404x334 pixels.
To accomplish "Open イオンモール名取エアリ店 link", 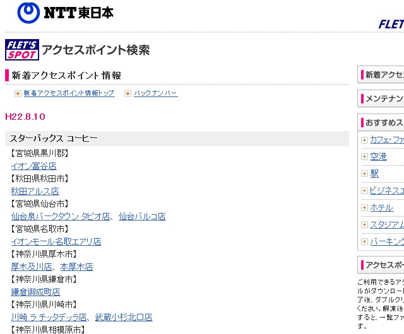I will click(x=56, y=241).
